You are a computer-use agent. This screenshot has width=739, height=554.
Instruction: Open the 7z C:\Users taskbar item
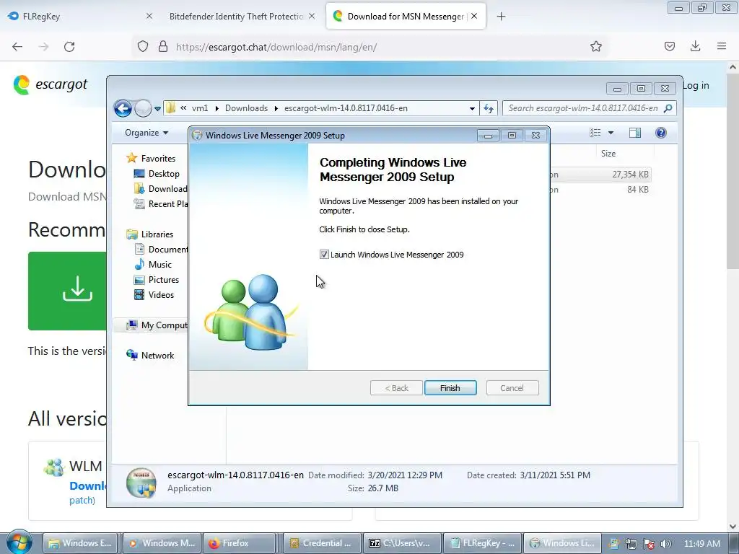pos(402,543)
